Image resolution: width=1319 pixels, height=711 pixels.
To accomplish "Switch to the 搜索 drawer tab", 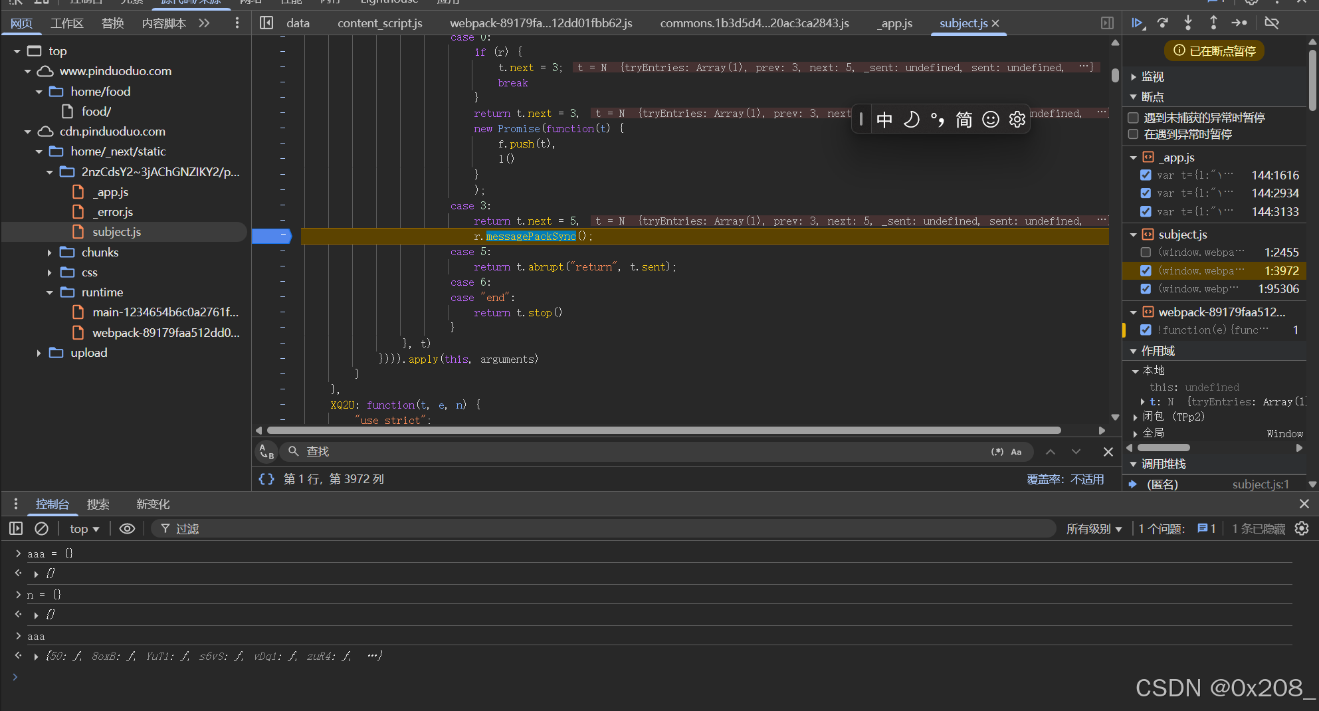I will click(x=98, y=504).
